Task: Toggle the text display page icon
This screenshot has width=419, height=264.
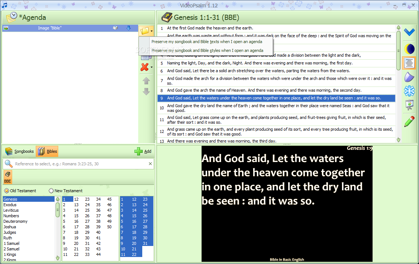Action: pyautogui.click(x=409, y=63)
